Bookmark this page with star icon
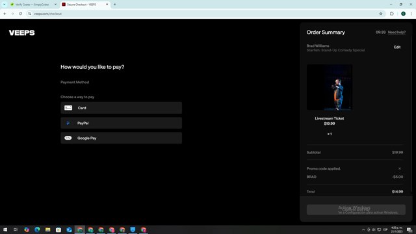Viewport: 416px width, 234px height. tap(381, 14)
